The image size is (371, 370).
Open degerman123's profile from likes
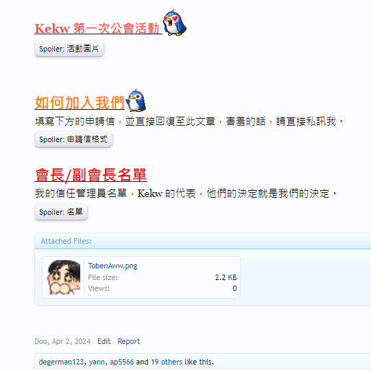pos(61,362)
